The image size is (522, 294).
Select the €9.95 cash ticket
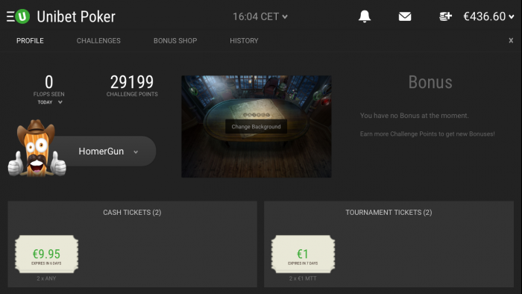[x=46, y=254]
